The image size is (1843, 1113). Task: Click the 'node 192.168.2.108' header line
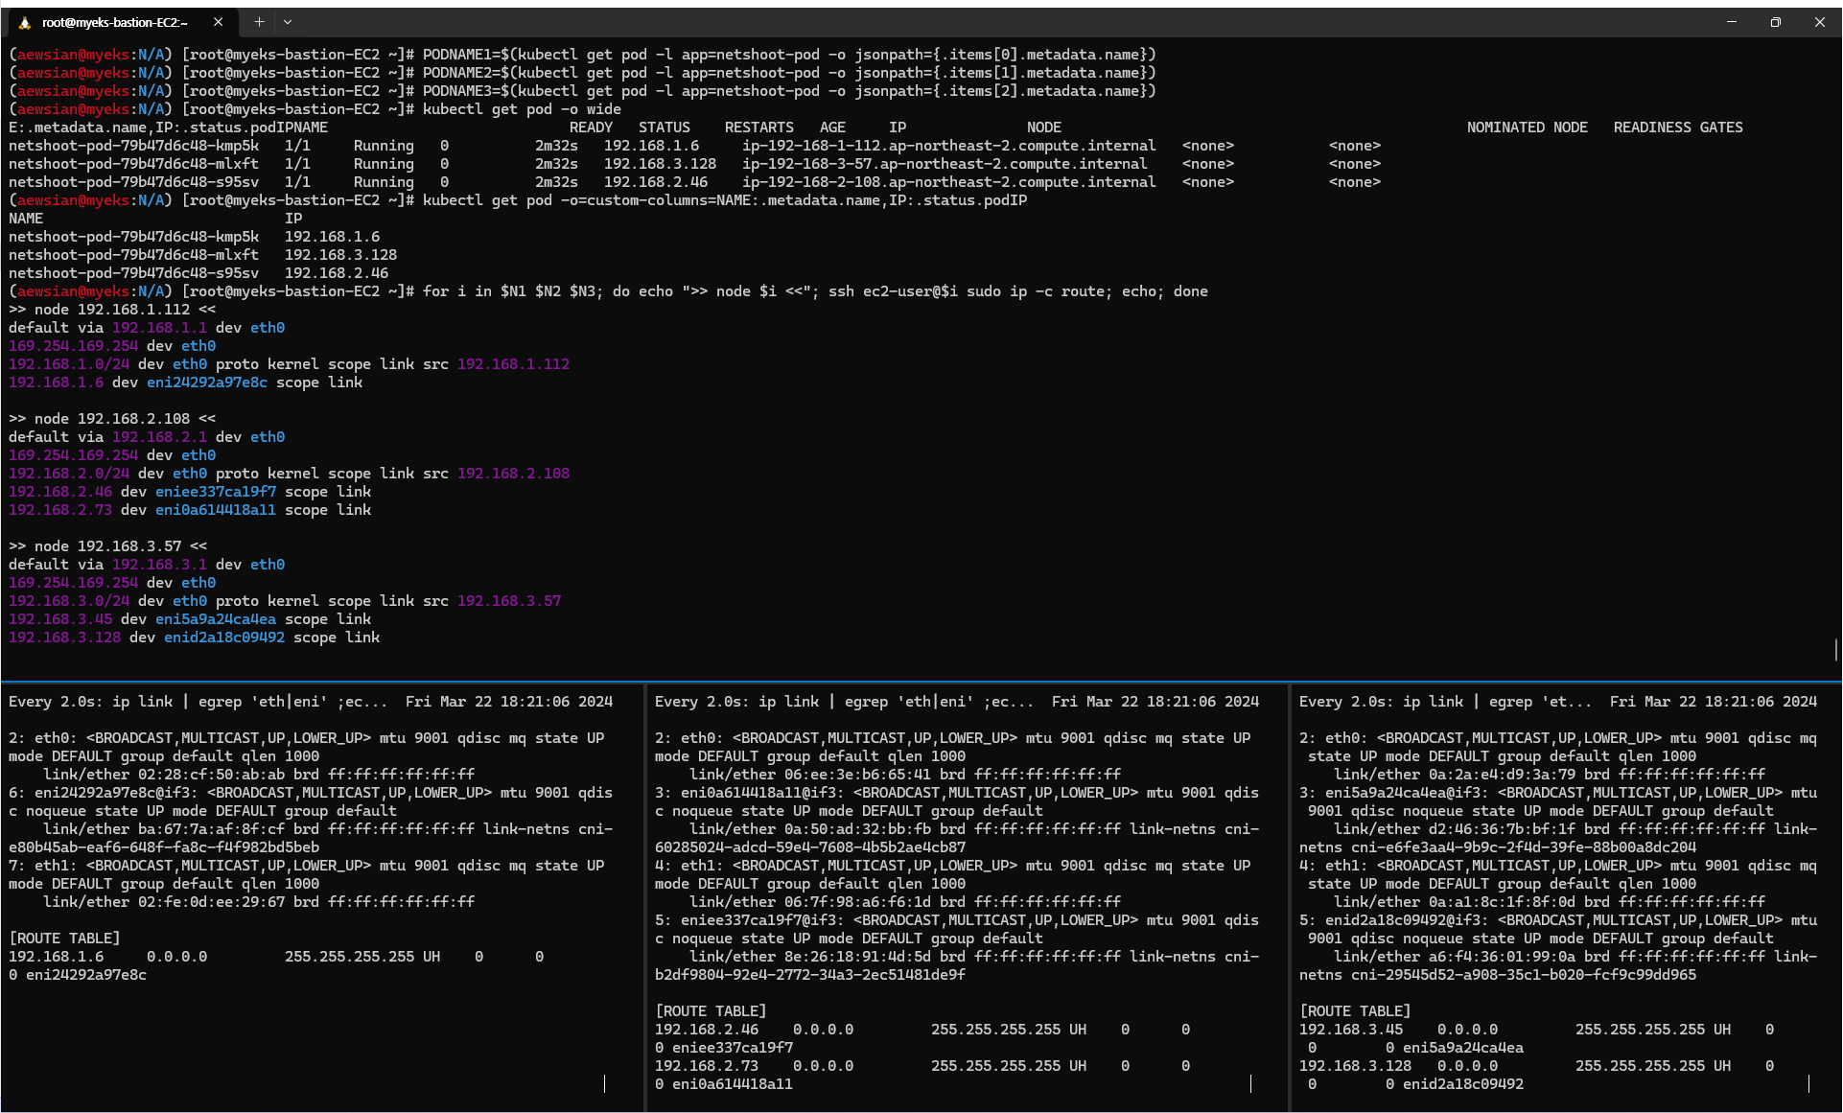(112, 419)
